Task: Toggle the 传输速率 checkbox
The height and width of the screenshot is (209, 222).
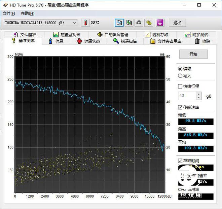Action: coord(180,107)
